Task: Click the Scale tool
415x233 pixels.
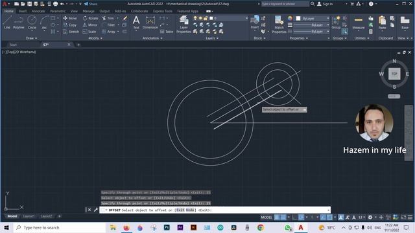Action: pyautogui.click(x=89, y=32)
